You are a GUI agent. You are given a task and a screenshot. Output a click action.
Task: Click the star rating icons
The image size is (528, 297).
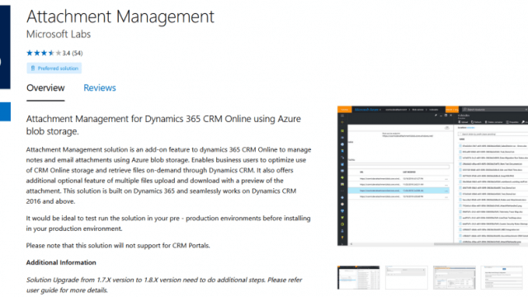[x=44, y=53]
